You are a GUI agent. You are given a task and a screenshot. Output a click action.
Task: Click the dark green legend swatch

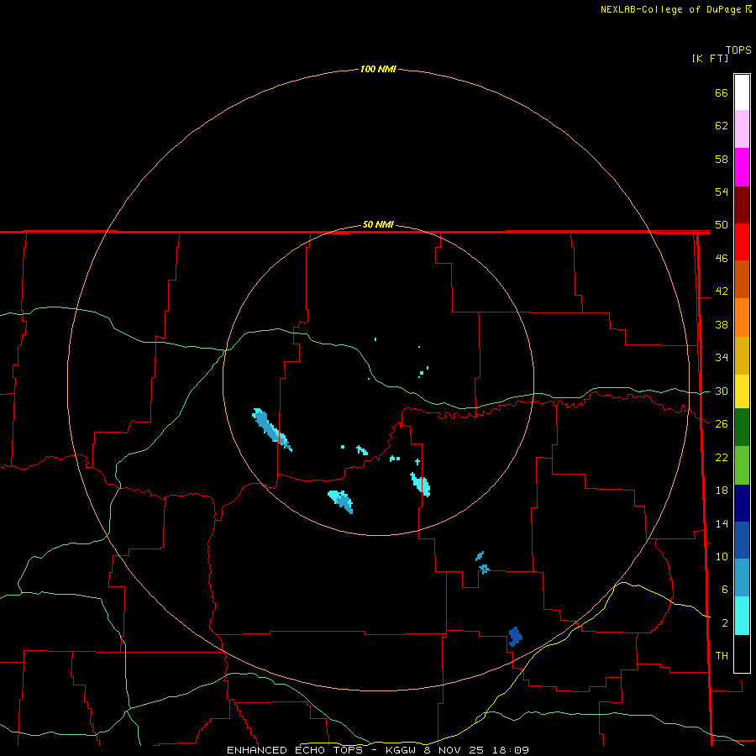click(742, 428)
